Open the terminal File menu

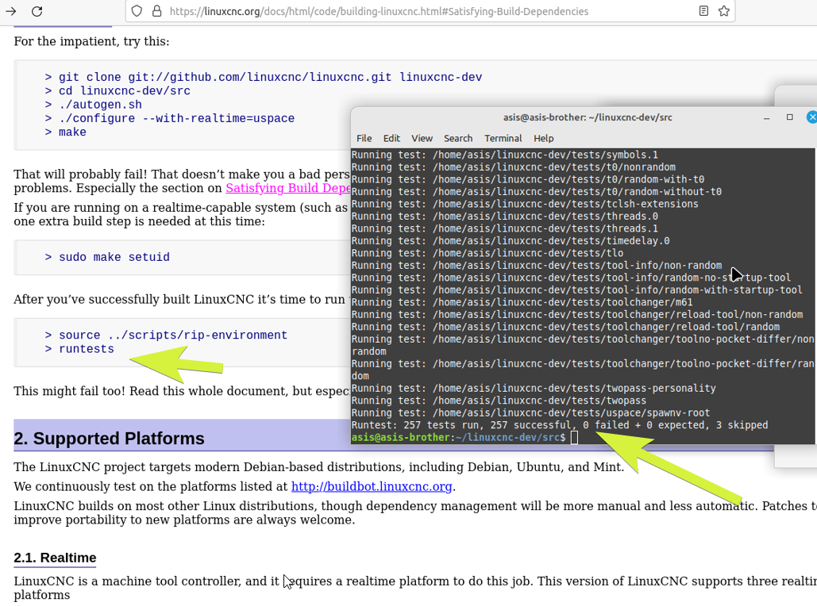[x=364, y=138]
